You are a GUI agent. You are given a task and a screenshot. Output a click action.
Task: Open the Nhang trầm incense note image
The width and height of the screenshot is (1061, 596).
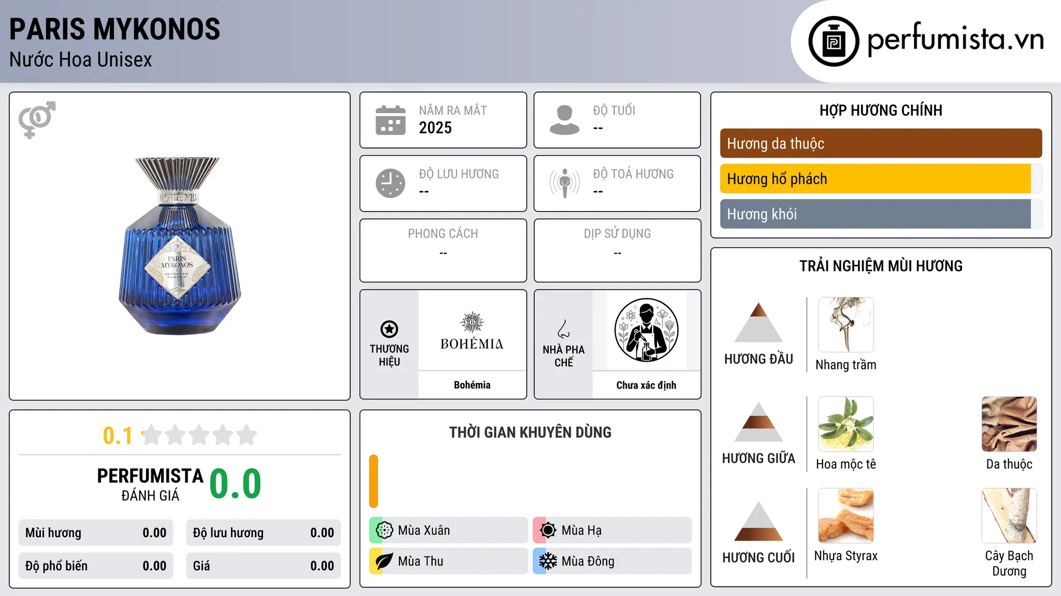coord(846,325)
